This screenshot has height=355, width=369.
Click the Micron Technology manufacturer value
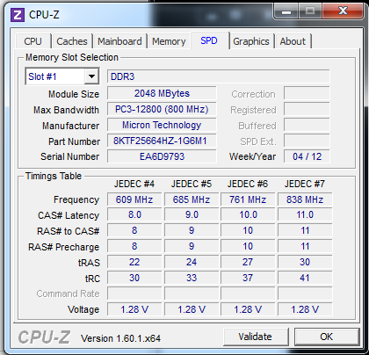162,125
